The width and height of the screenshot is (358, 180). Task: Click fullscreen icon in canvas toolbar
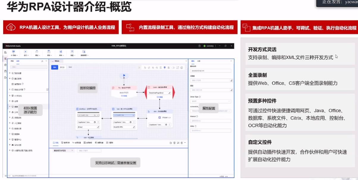(x=178, y=68)
